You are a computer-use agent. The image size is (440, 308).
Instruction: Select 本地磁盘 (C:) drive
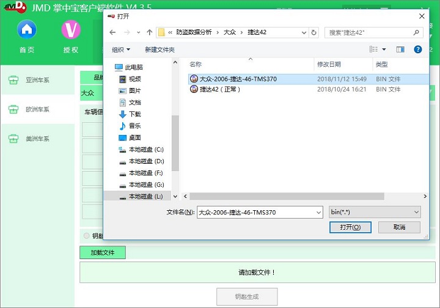click(x=141, y=150)
